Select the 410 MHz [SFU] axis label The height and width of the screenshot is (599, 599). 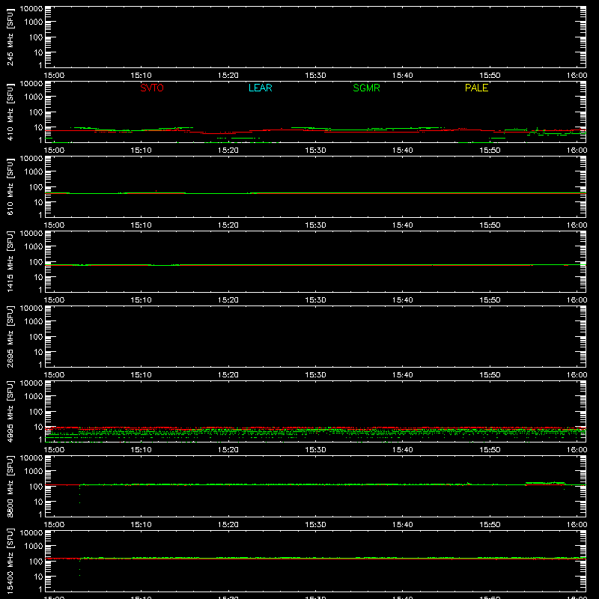point(10,112)
